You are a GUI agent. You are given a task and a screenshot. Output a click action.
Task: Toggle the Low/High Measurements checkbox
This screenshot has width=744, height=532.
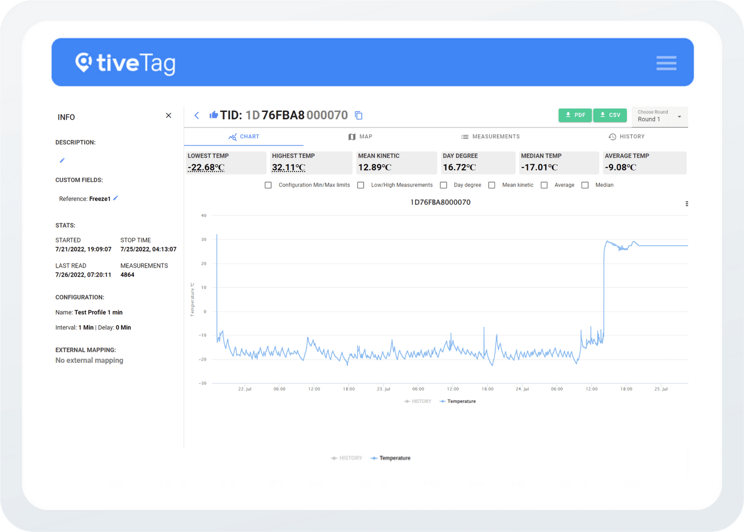pos(360,185)
